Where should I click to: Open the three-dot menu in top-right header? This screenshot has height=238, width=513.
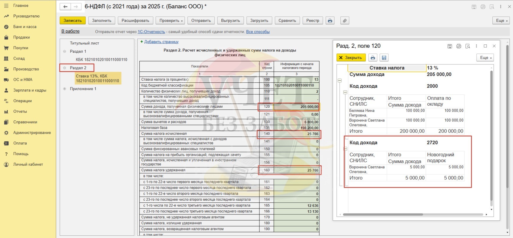tap(501, 6)
